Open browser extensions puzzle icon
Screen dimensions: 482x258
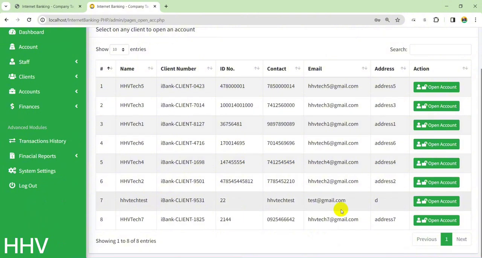(436, 20)
